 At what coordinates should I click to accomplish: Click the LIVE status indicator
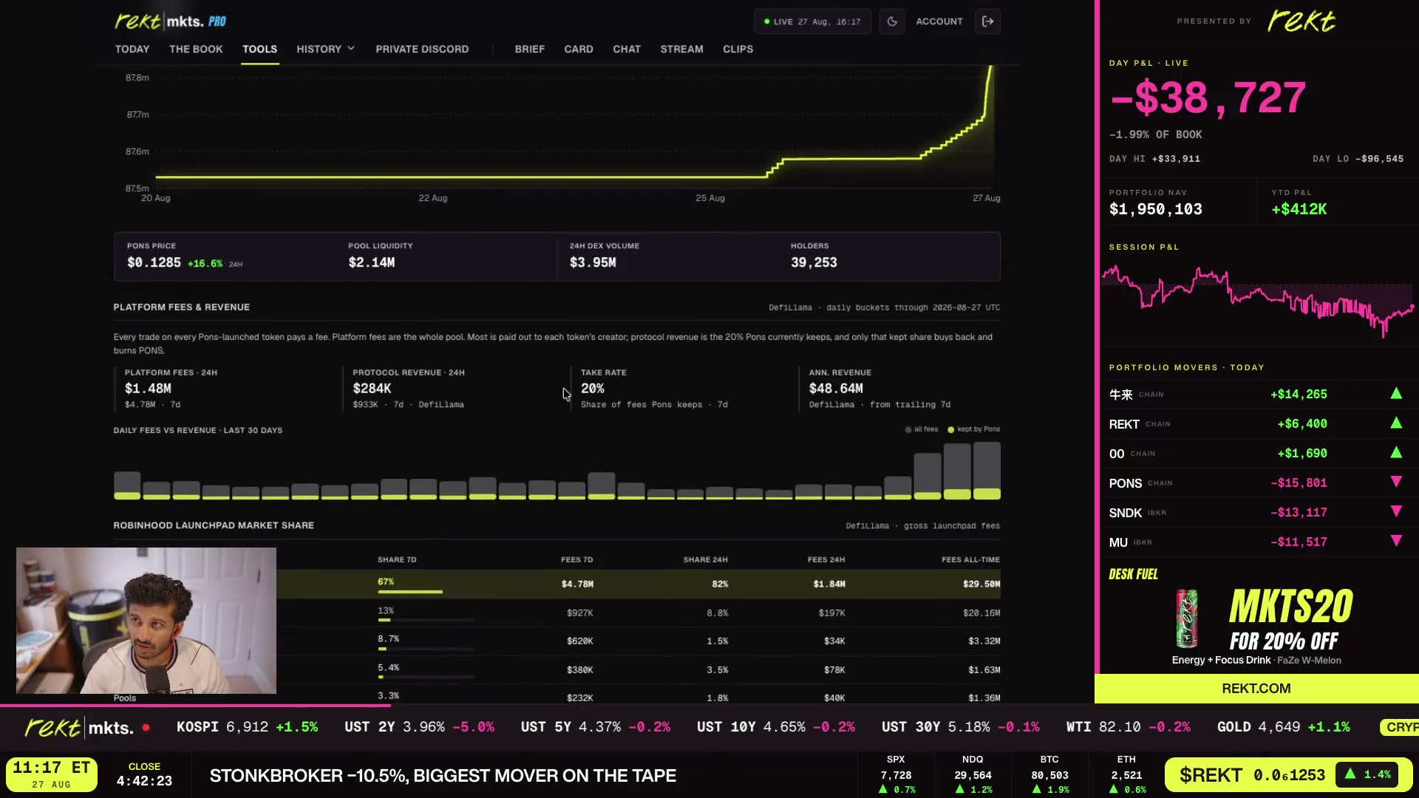pyautogui.click(x=812, y=21)
